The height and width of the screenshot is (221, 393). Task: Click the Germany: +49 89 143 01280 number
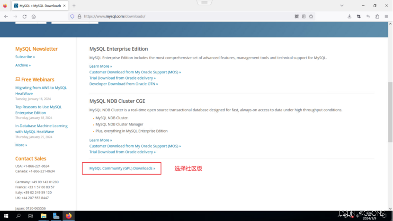tap(37, 182)
